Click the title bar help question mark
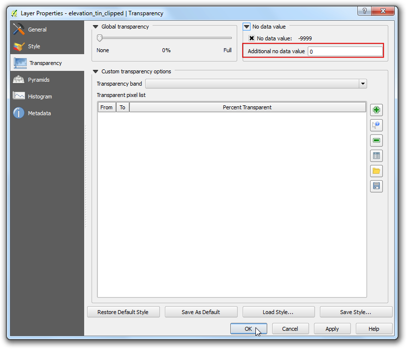 365,11
